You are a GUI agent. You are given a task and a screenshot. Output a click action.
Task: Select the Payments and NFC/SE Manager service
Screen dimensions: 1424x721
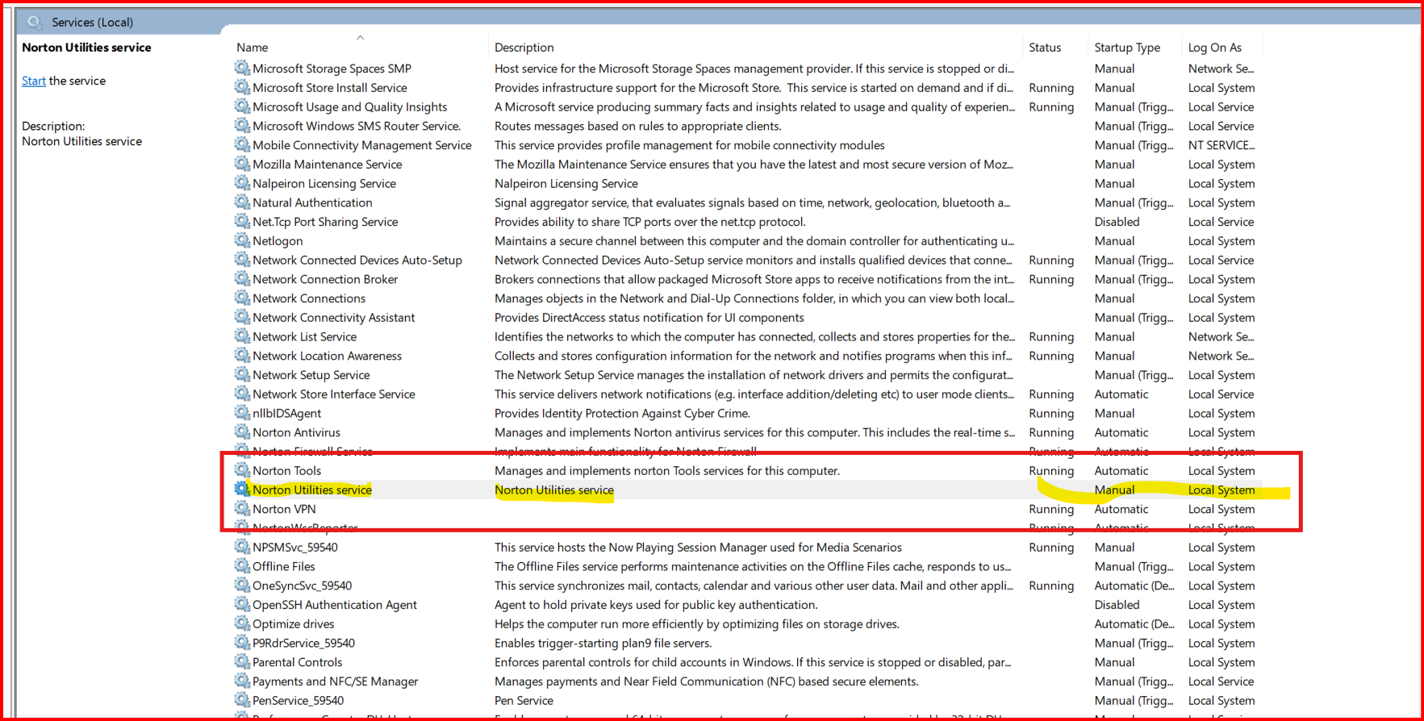[335, 681]
